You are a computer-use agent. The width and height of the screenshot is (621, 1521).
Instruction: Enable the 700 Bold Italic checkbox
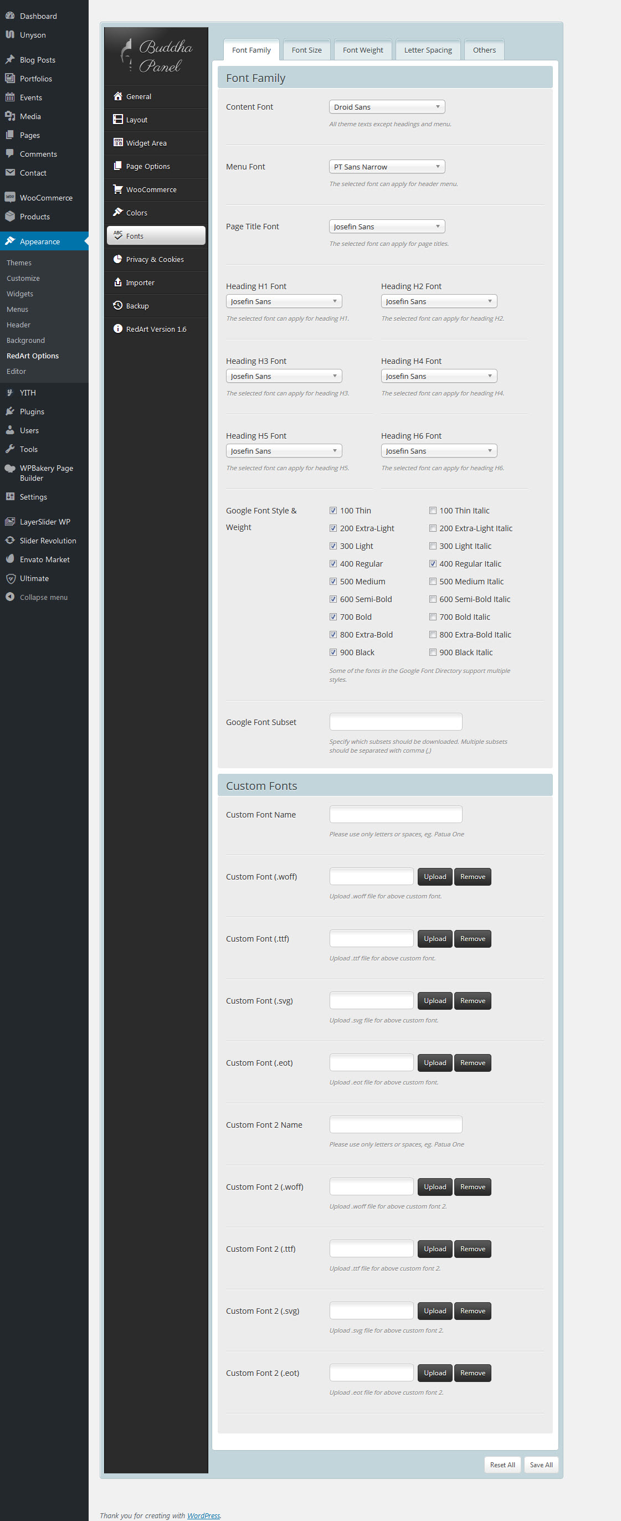point(433,617)
